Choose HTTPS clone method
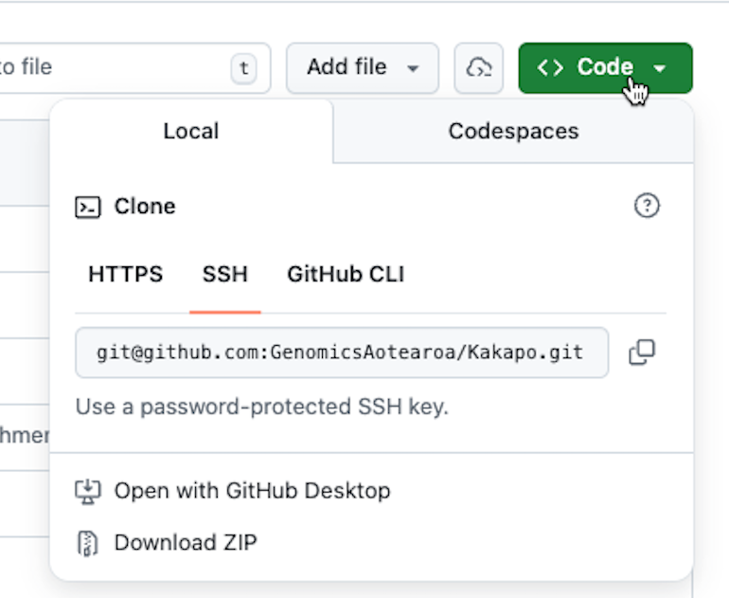Viewport: 729px width, 598px height. pyautogui.click(x=126, y=275)
